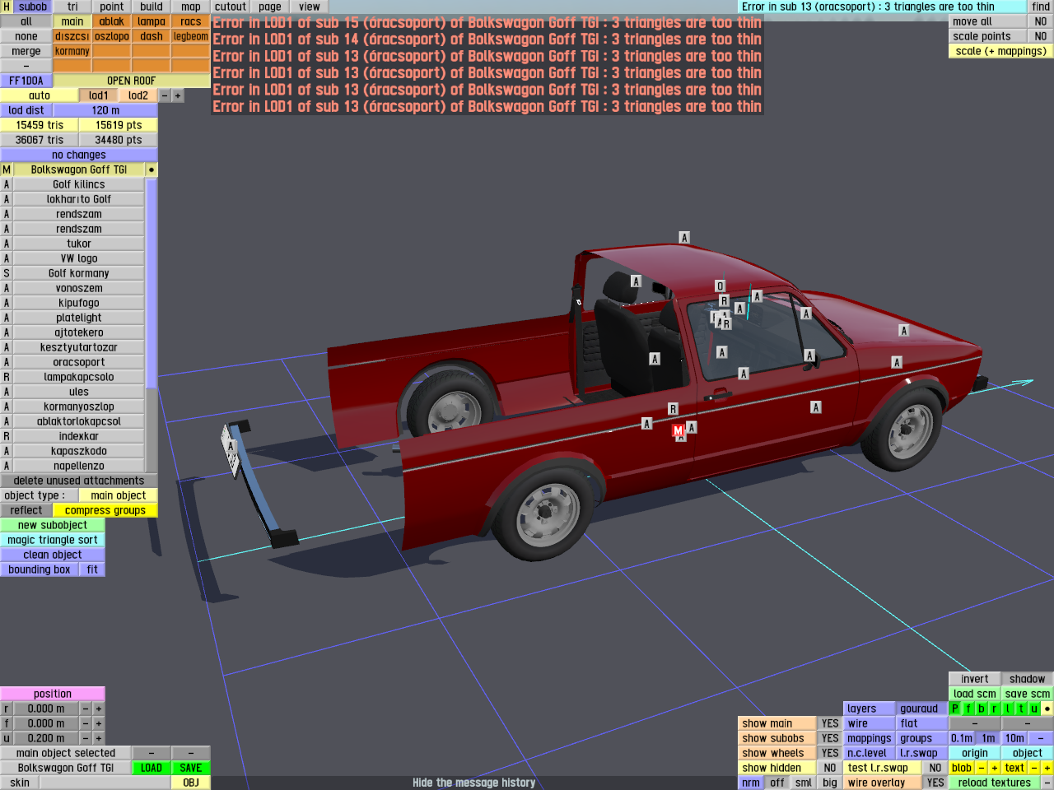Click the empty skin name field
This screenshot has width=1054, height=790.
click(x=105, y=783)
